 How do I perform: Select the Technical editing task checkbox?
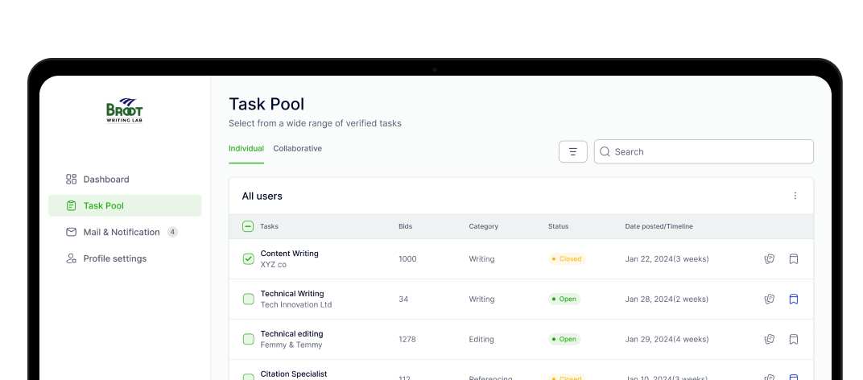(248, 339)
